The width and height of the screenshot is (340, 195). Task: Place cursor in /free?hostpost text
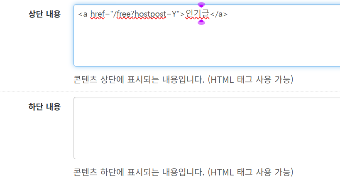tap(139, 14)
